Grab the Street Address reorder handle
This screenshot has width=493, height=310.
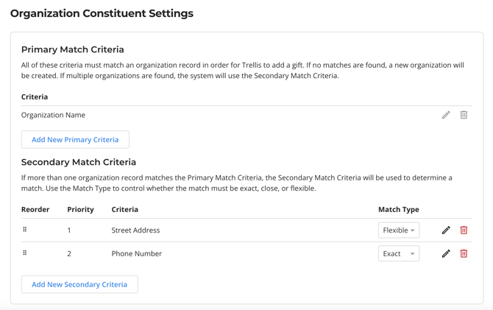point(25,230)
